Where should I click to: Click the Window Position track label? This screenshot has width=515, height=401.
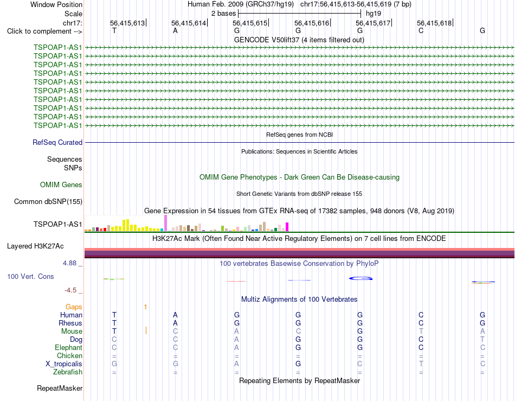click(56, 4)
